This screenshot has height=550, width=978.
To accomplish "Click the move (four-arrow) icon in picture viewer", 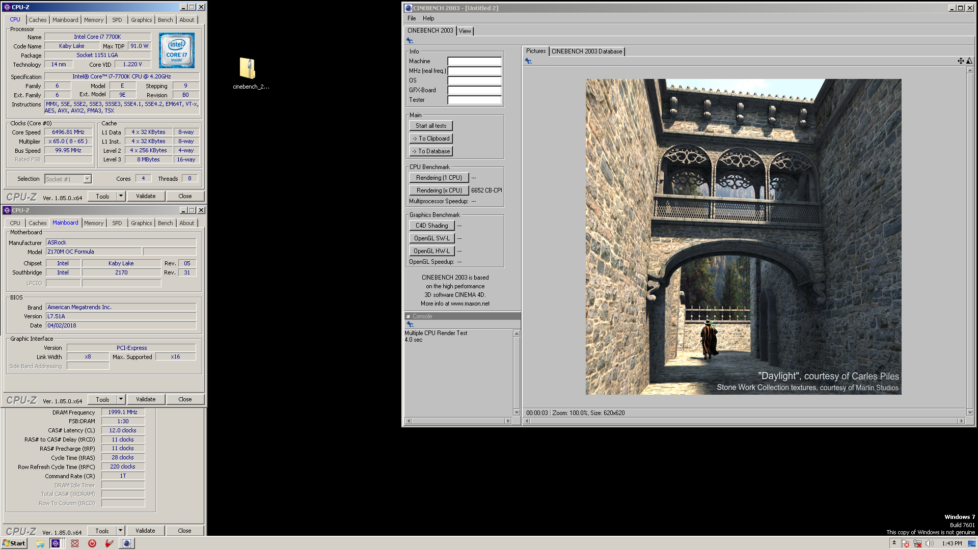I will click(x=961, y=61).
